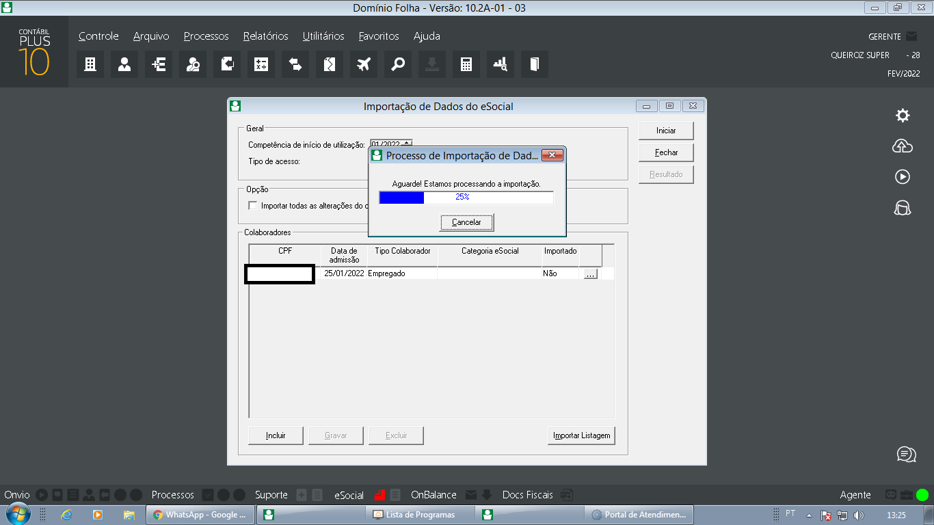The image size is (934, 525).
Task: Open the bar chart analysis icon
Action: pyautogui.click(x=500, y=64)
